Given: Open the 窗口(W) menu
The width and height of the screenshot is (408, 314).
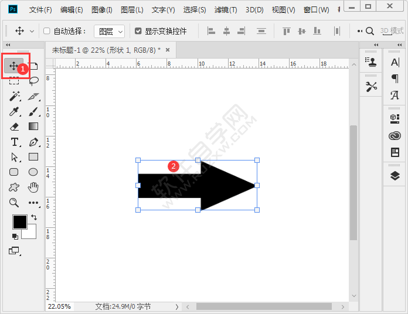Looking at the screenshot, I should click(x=316, y=10).
